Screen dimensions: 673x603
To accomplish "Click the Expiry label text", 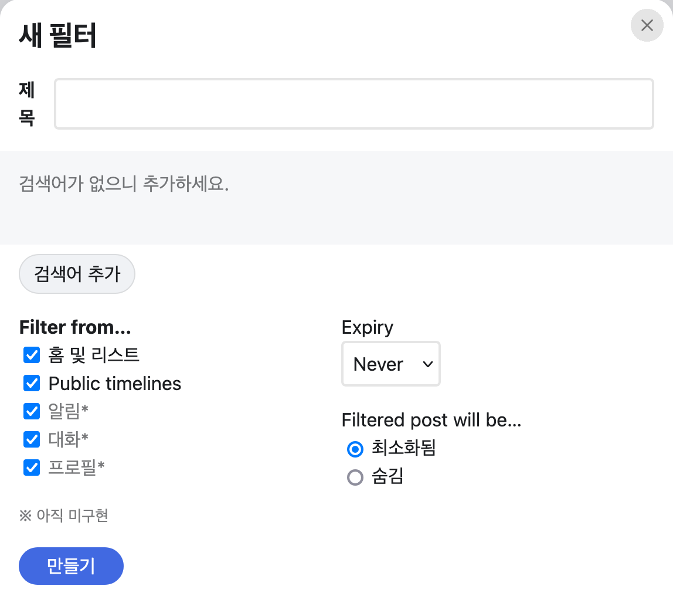I will [x=367, y=327].
